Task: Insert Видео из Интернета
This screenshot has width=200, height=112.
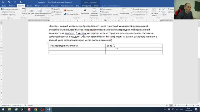Action: pos(94,12)
